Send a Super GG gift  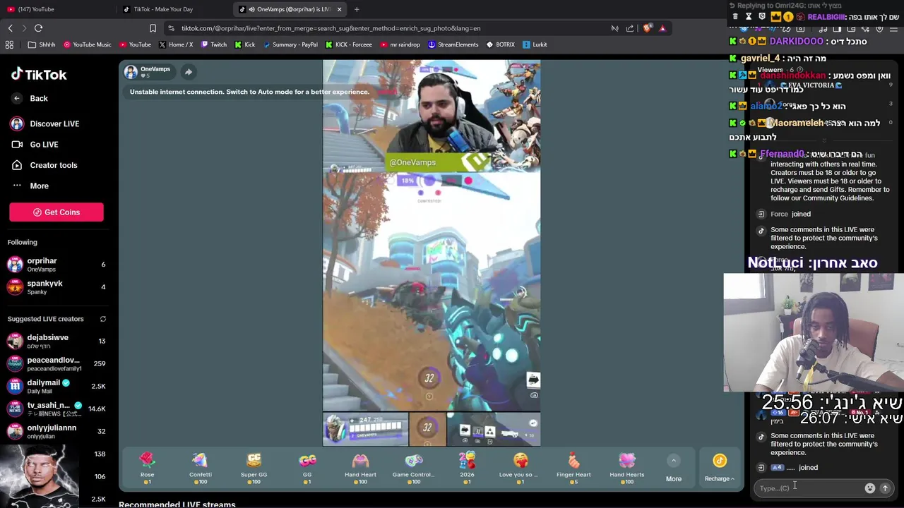coord(254,467)
